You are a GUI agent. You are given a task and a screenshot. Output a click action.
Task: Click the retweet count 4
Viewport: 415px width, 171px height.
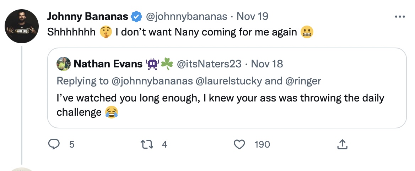click(x=164, y=144)
